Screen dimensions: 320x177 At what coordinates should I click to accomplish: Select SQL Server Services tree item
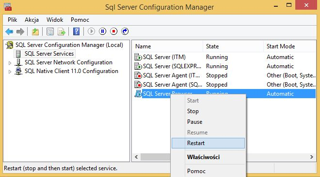click(x=49, y=54)
